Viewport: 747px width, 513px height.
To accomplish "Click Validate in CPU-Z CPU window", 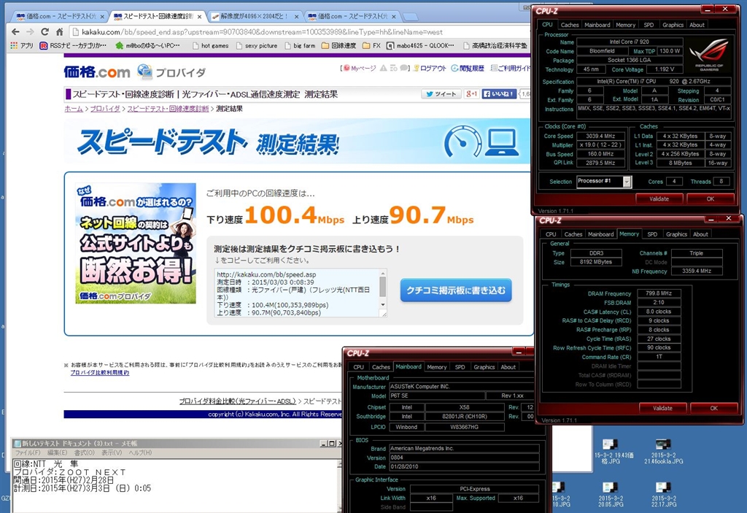I will pos(659,198).
